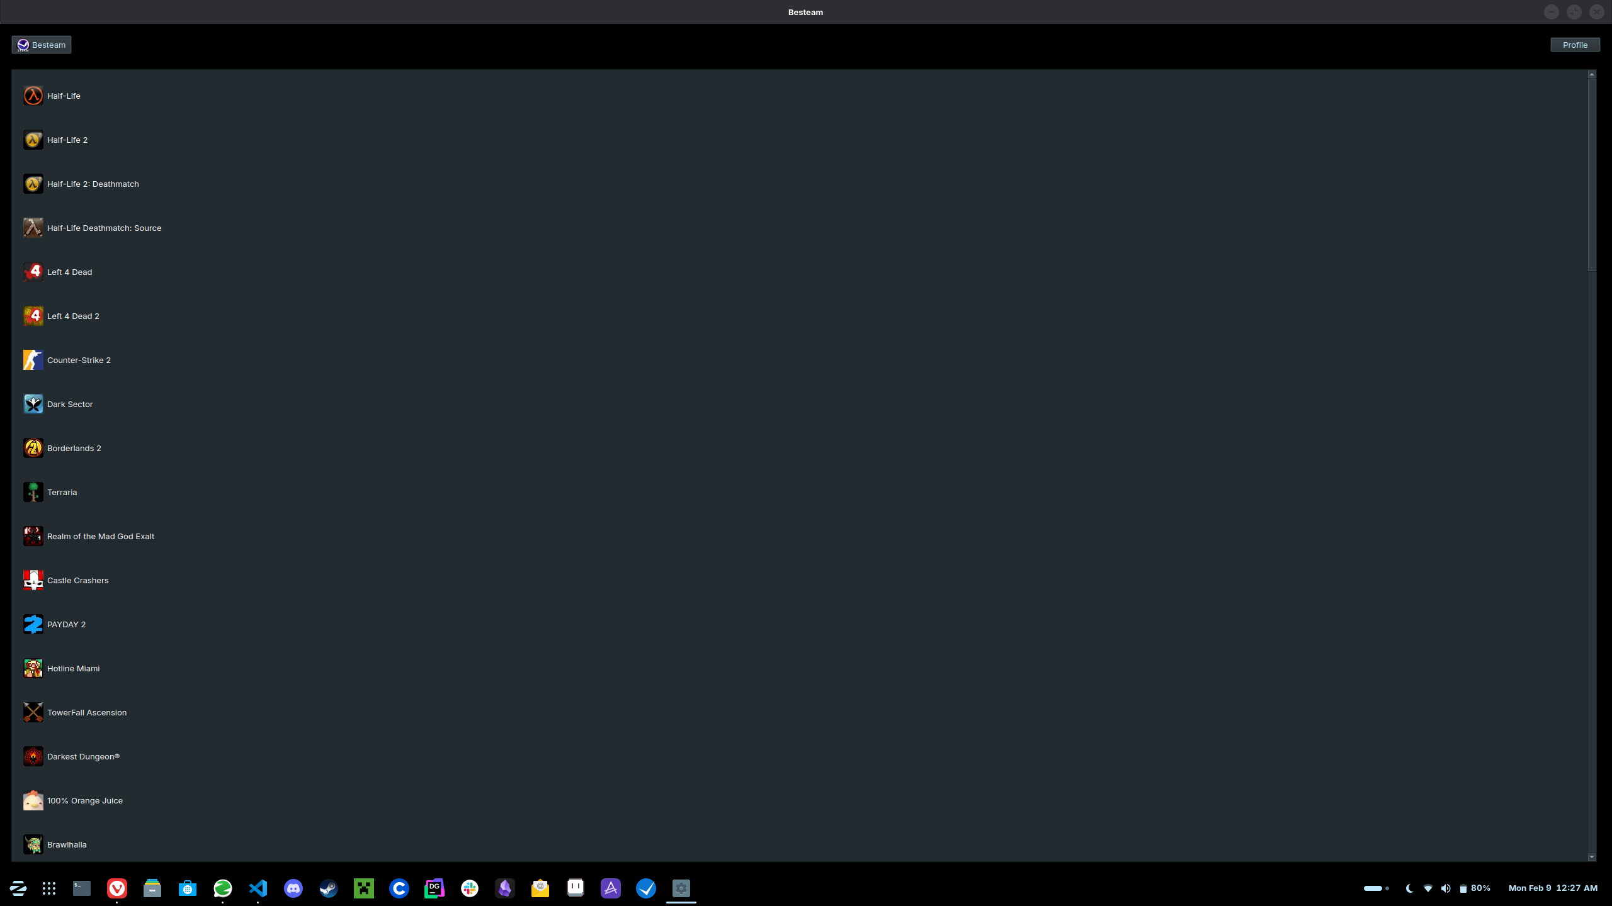Select Dark Sector in the game list
The width and height of the screenshot is (1612, 906).
point(69,404)
